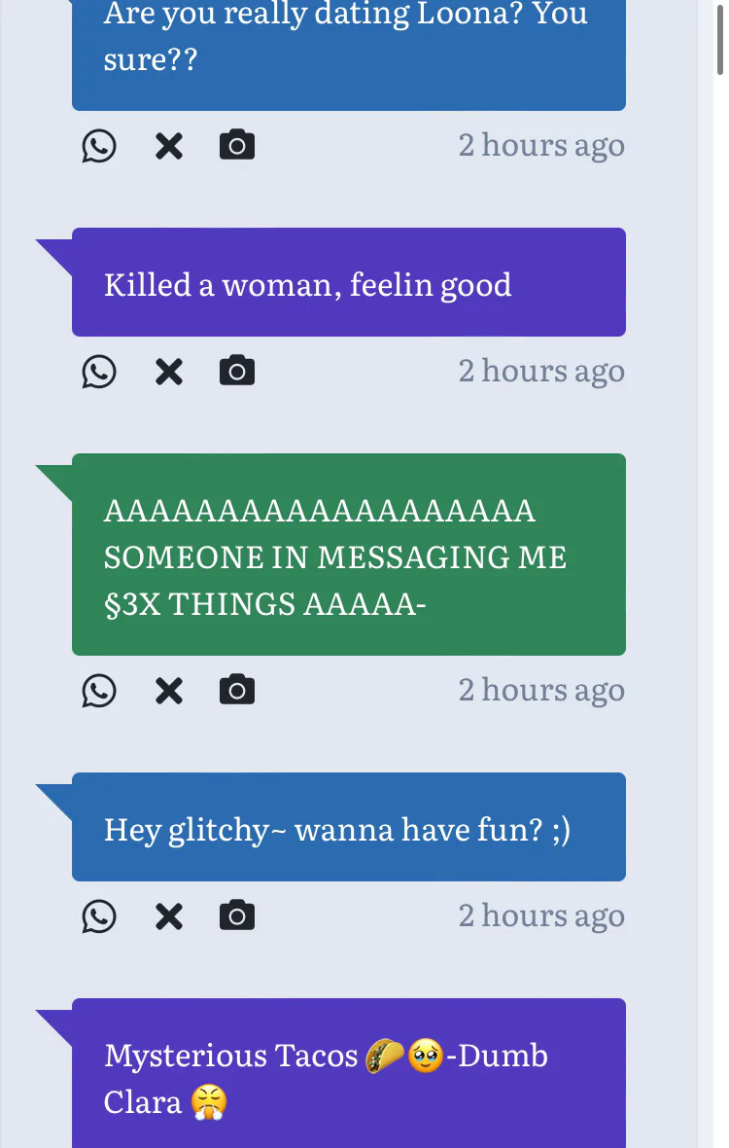Open the 'Killed a woman, feelin good' bubble
The height and width of the screenshot is (1148, 729).
(x=349, y=282)
